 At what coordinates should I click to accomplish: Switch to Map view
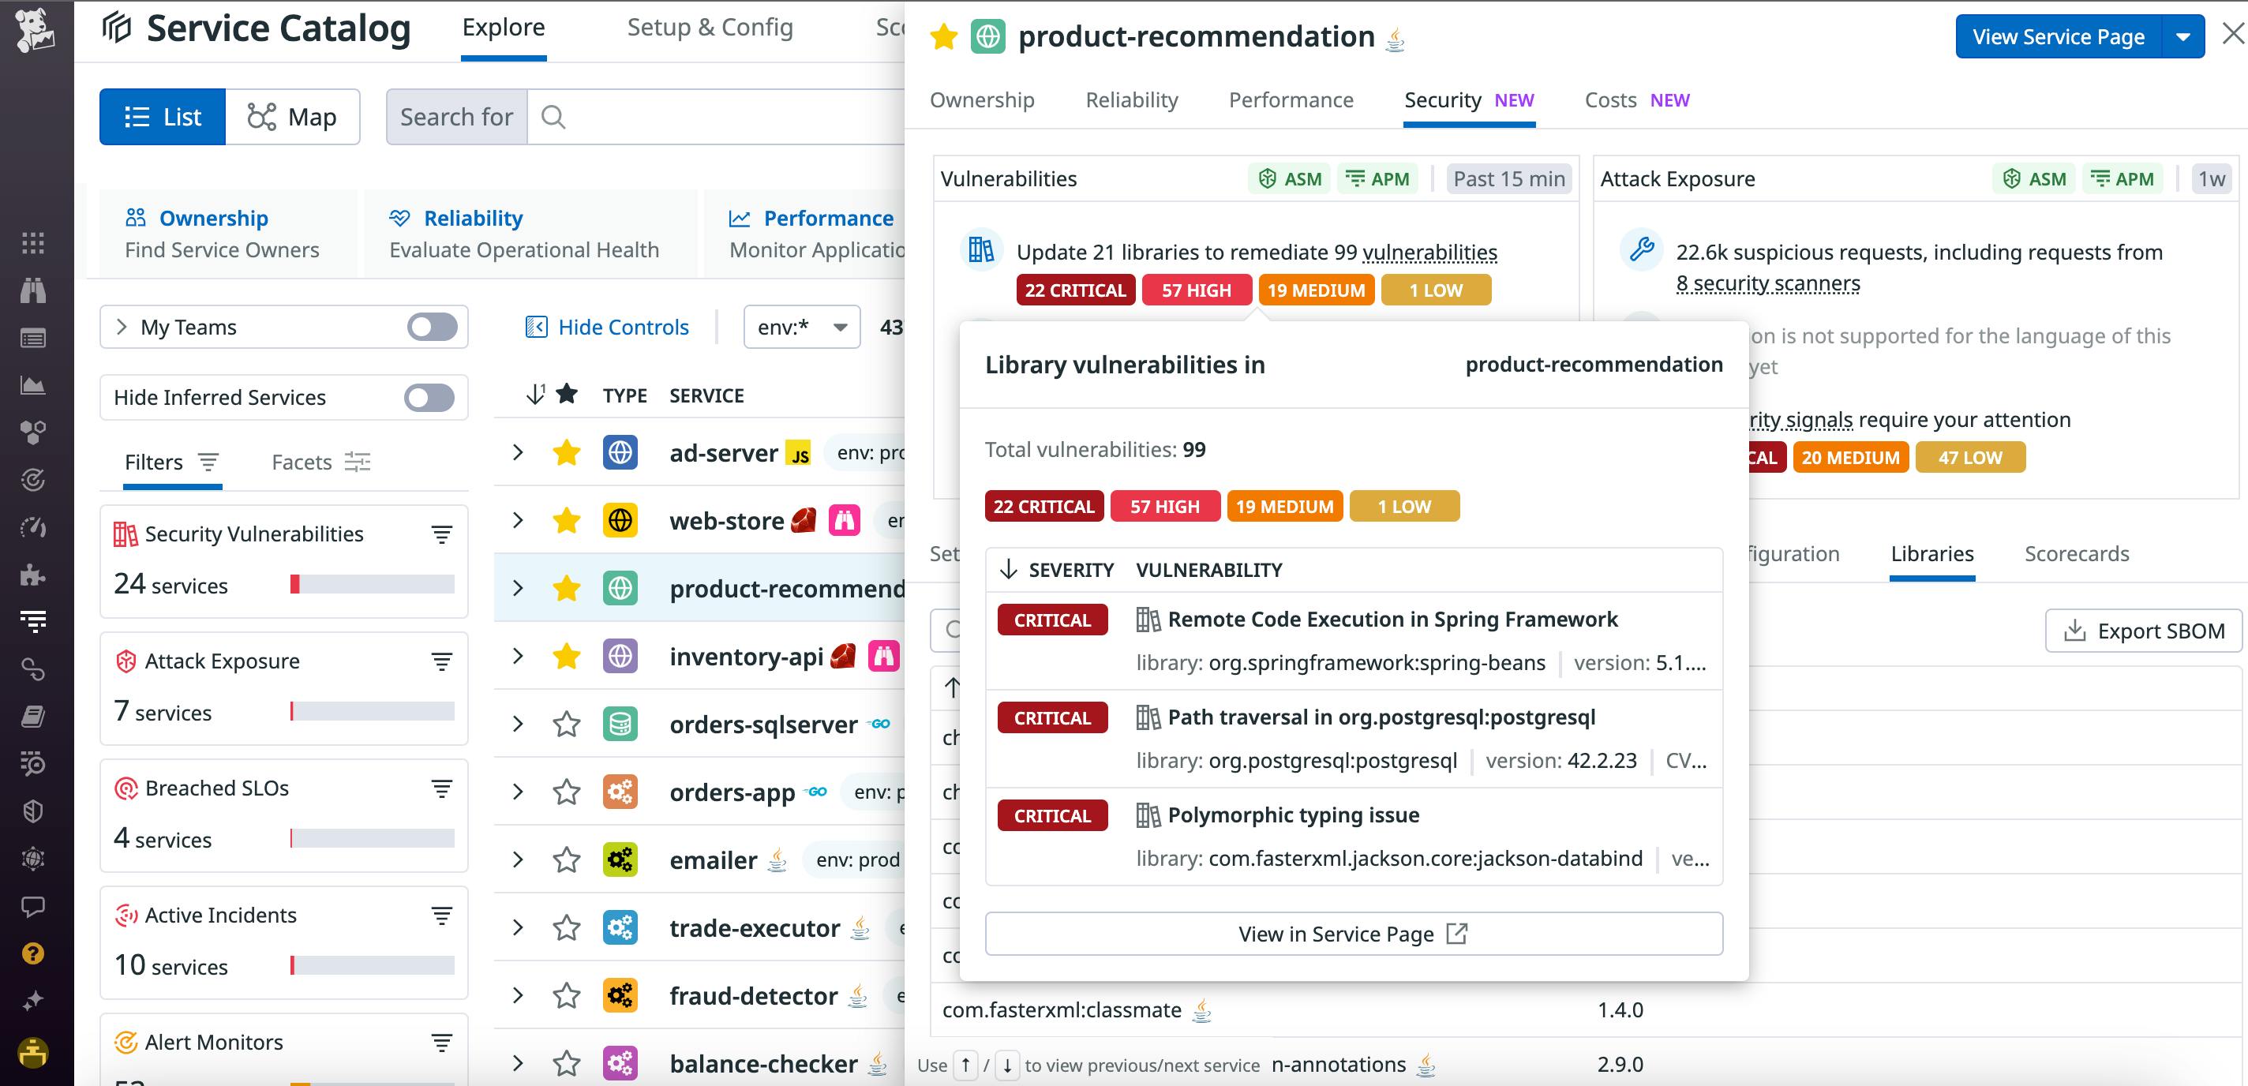293,117
